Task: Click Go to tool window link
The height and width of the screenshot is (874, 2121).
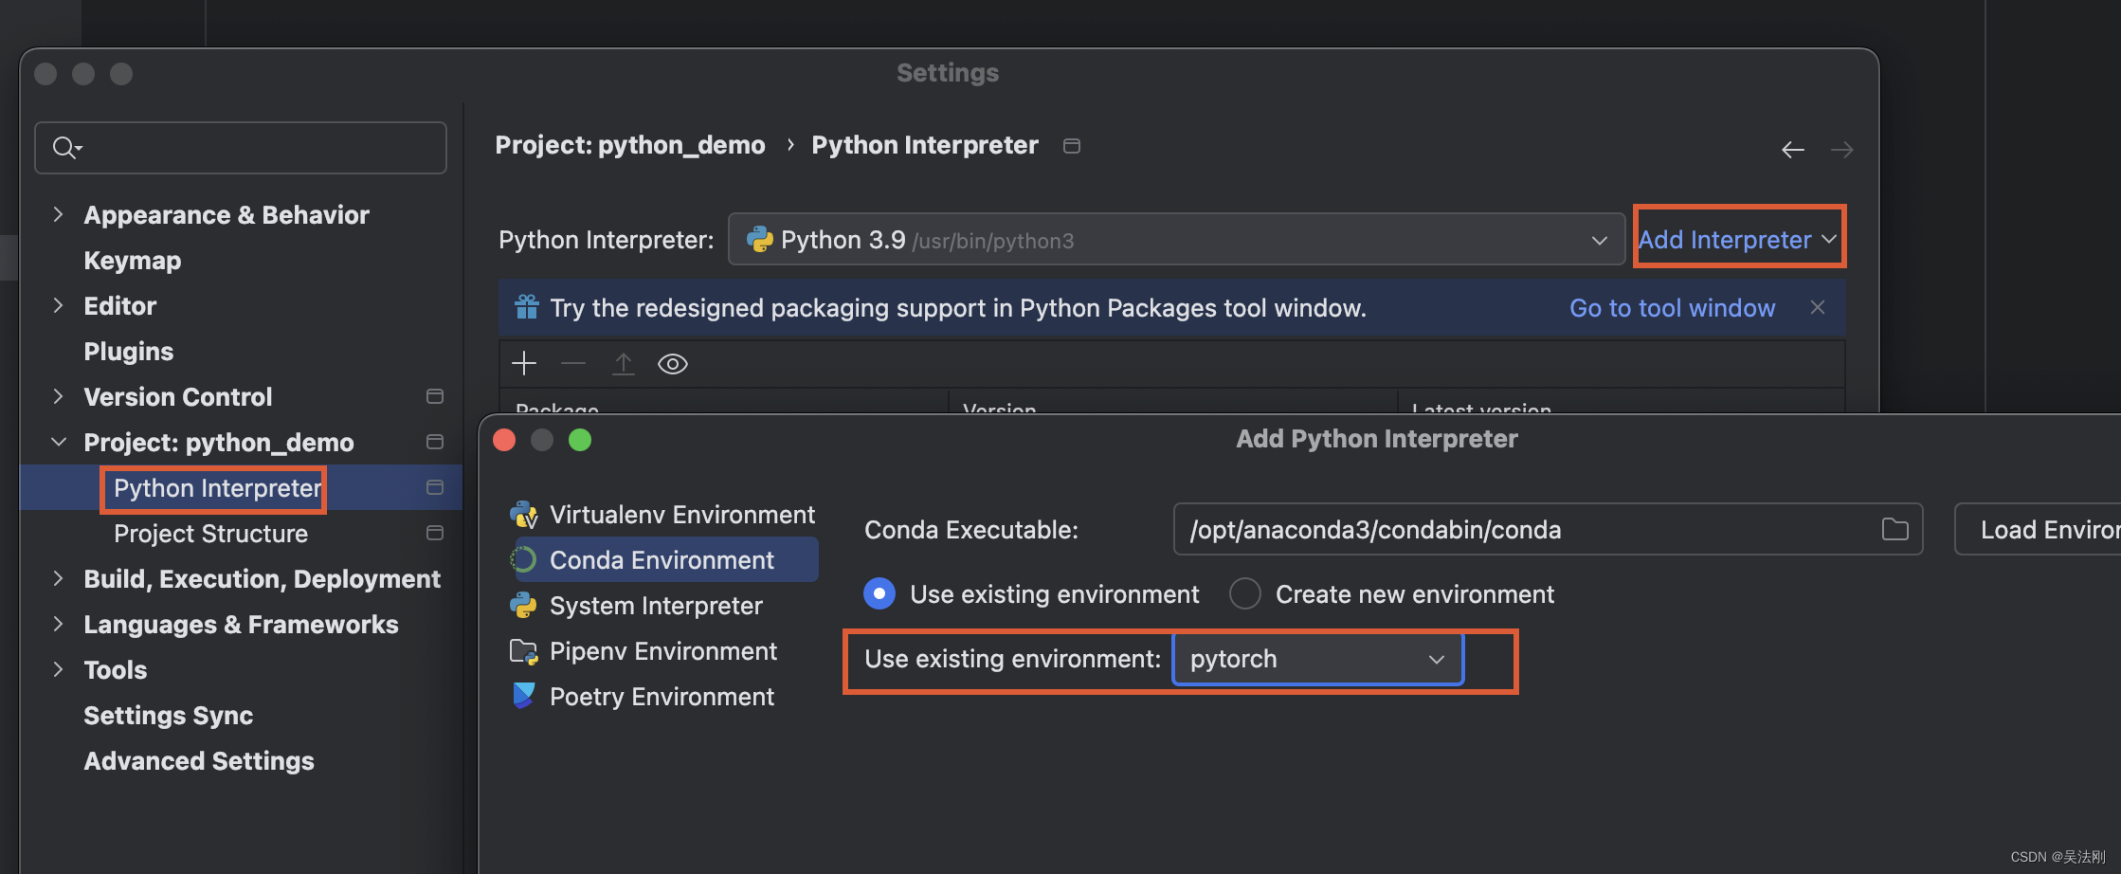Action: click(x=1672, y=308)
